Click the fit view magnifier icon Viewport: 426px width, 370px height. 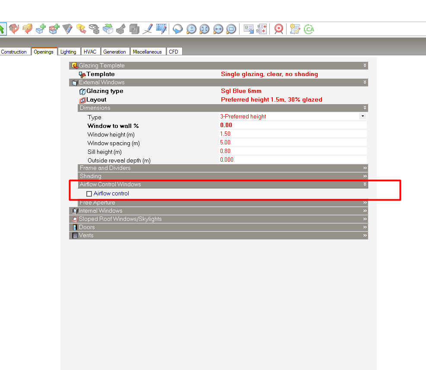coord(205,29)
